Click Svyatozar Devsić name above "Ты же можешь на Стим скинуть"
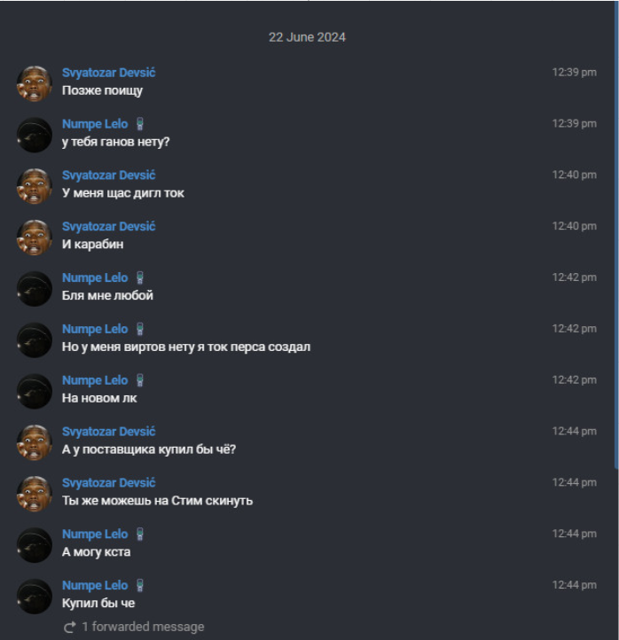 (x=108, y=483)
